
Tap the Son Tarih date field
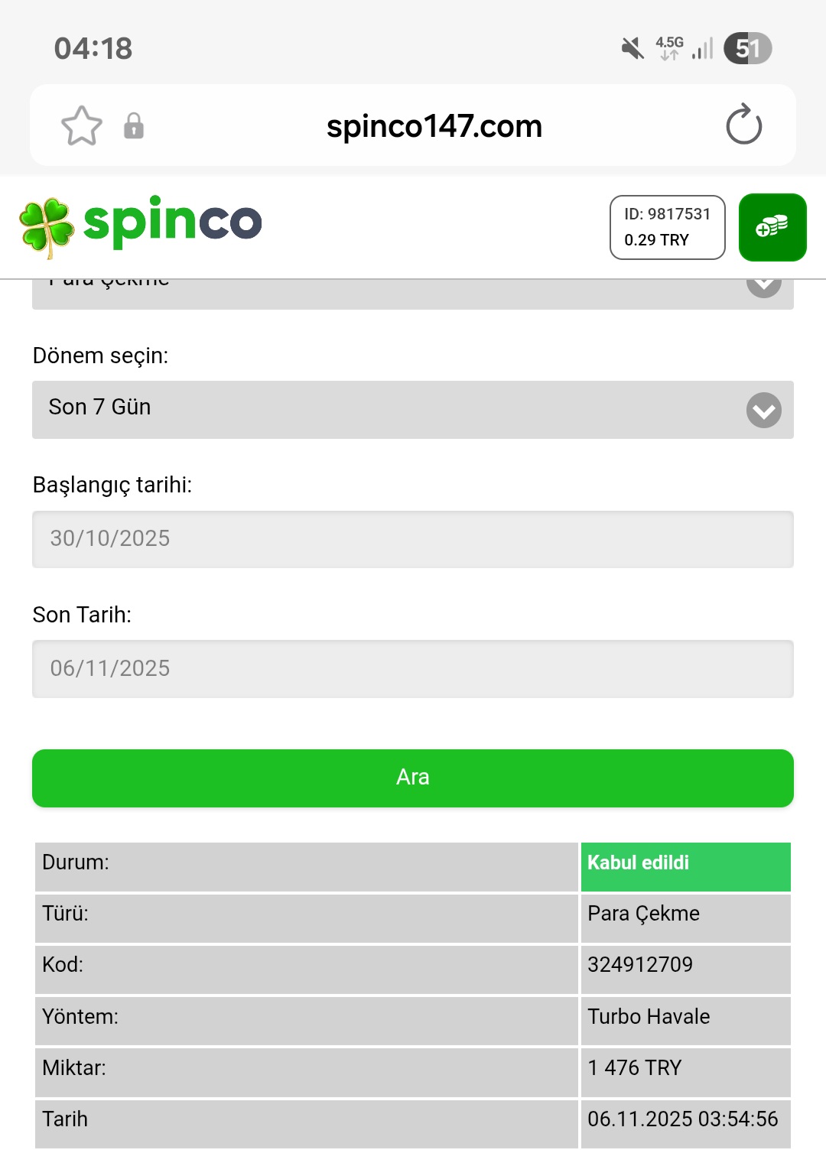413,669
